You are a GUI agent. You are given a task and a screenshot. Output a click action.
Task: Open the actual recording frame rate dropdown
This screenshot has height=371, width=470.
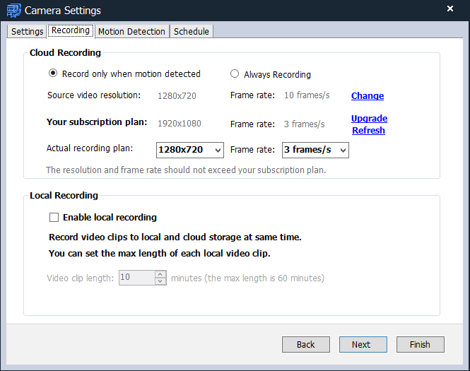(x=315, y=150)
